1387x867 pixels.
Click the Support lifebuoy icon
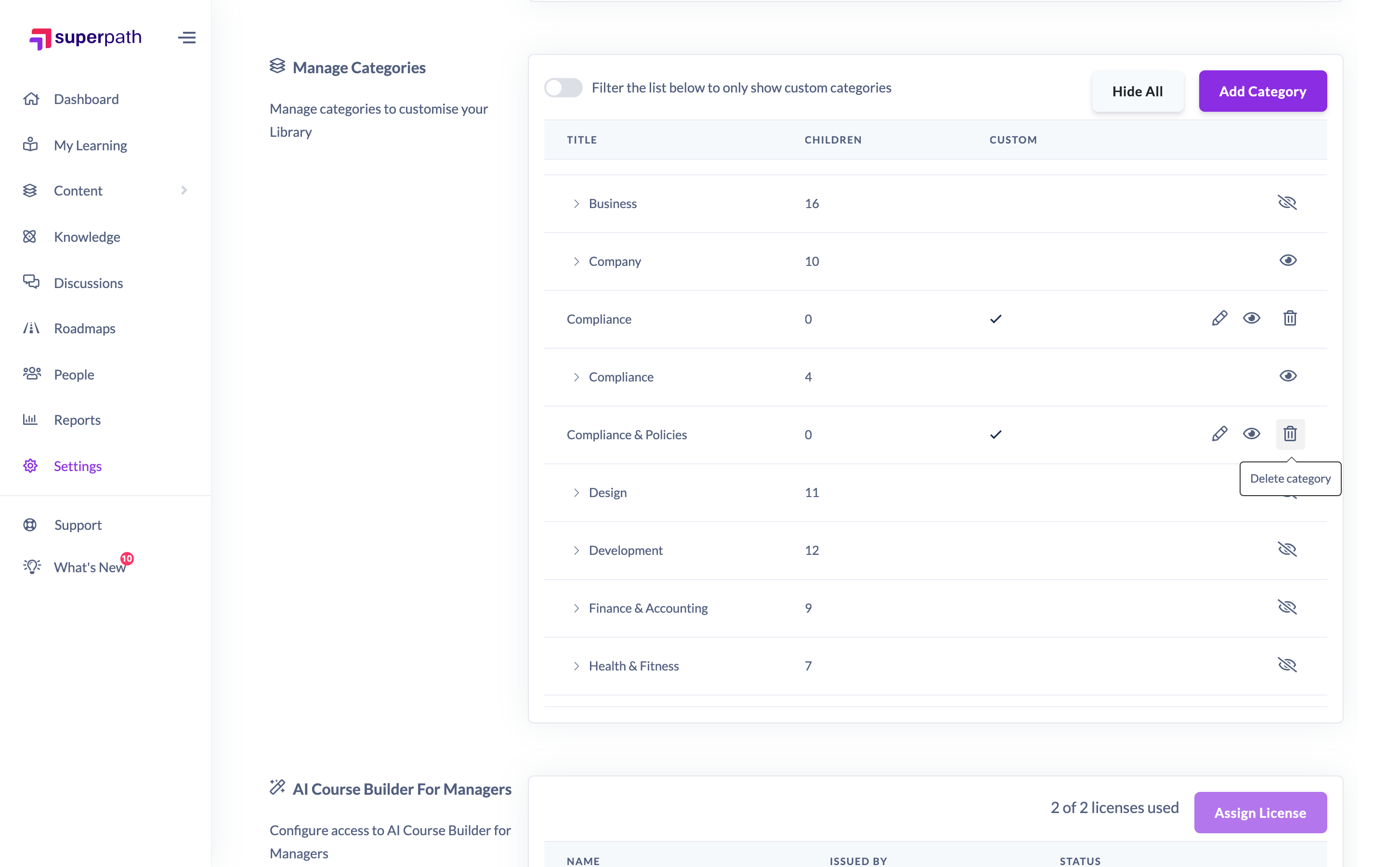tap(30, 525)
